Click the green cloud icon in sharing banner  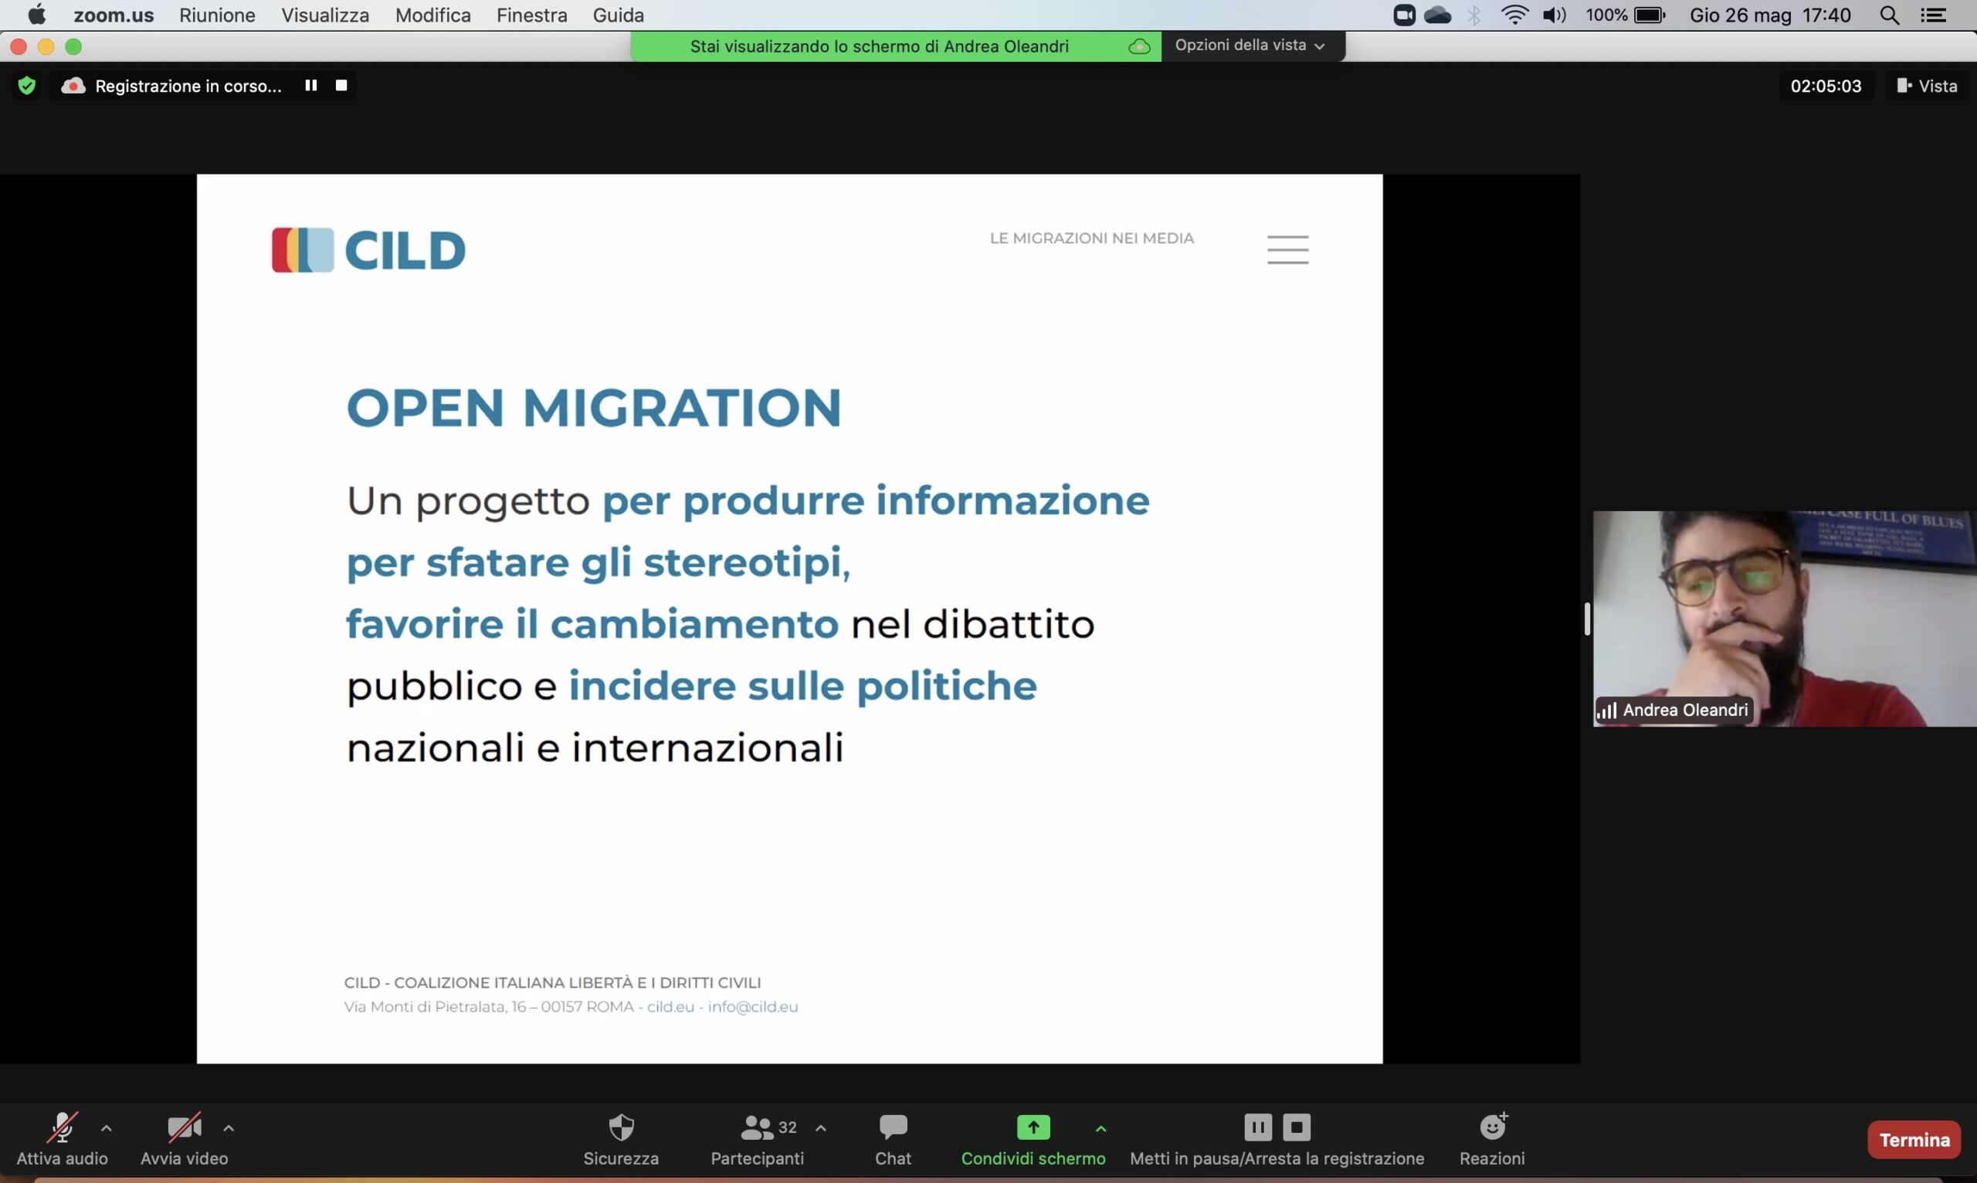coord(1139,46)
